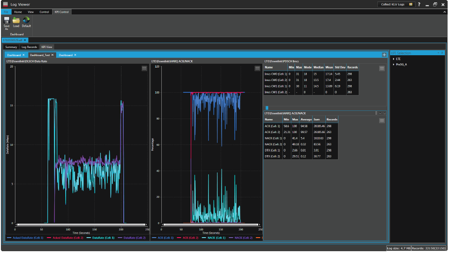Viewport: 449px width, 253px height.
Task: Switch to the Log Records tab
Action: click(29, 47)
